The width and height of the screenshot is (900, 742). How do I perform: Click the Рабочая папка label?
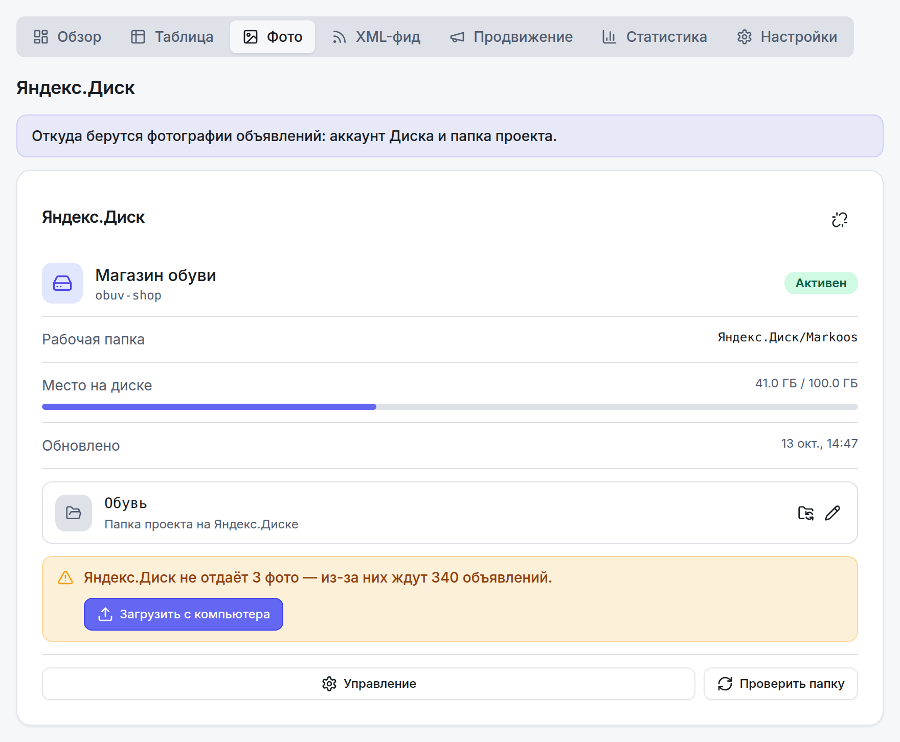click(x=93, y=339)
